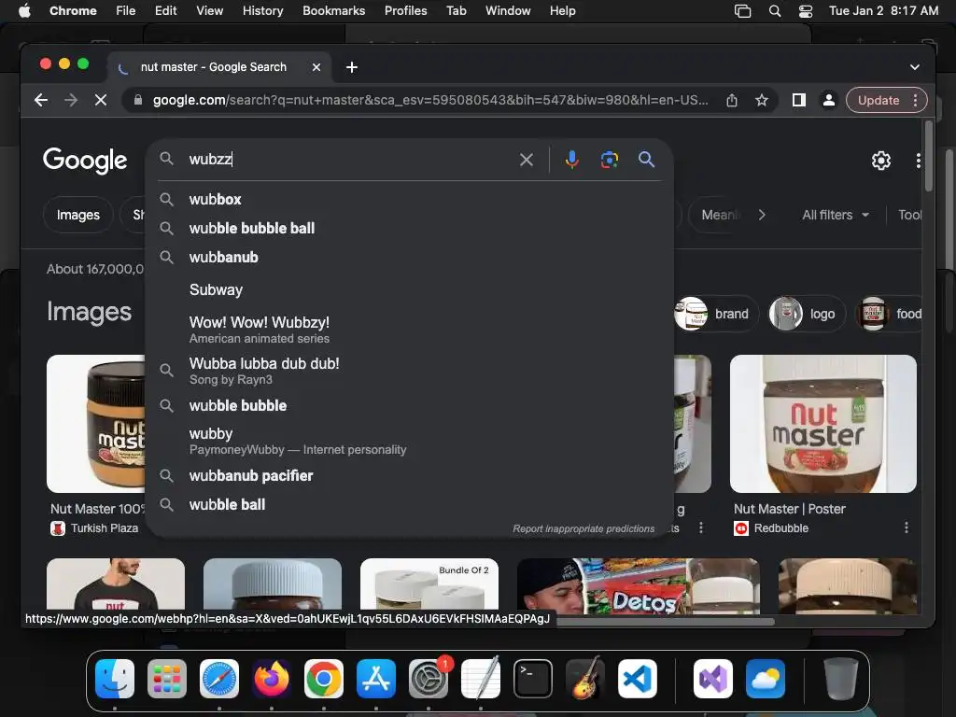Click Report inappropriate predictions link

(x=583, y=528)
